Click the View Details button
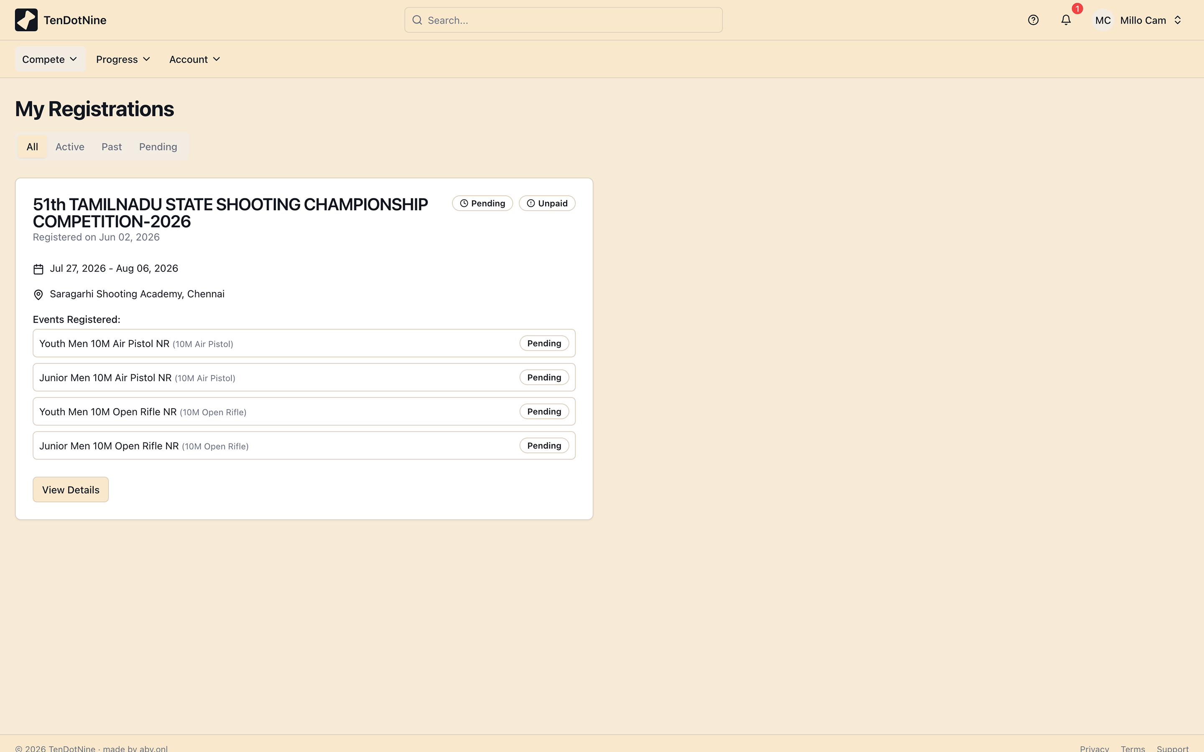The height and width of the screenshot is (752, 1204). click(71, 489)
